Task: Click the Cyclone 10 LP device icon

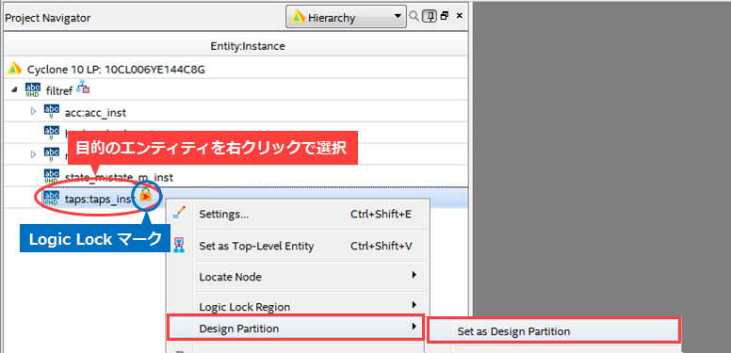Action: (x=15, y=69)
